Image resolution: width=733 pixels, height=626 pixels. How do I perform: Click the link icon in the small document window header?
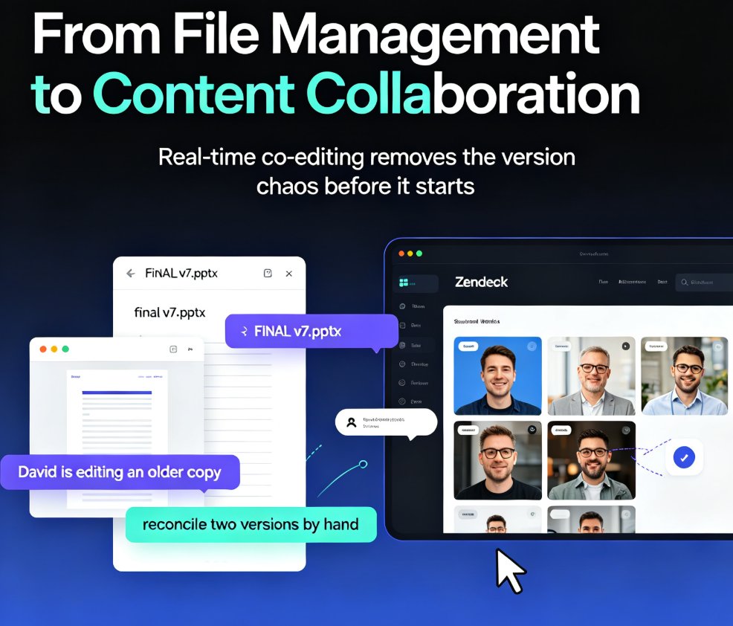pyautogui.click(x=190, y=349)
